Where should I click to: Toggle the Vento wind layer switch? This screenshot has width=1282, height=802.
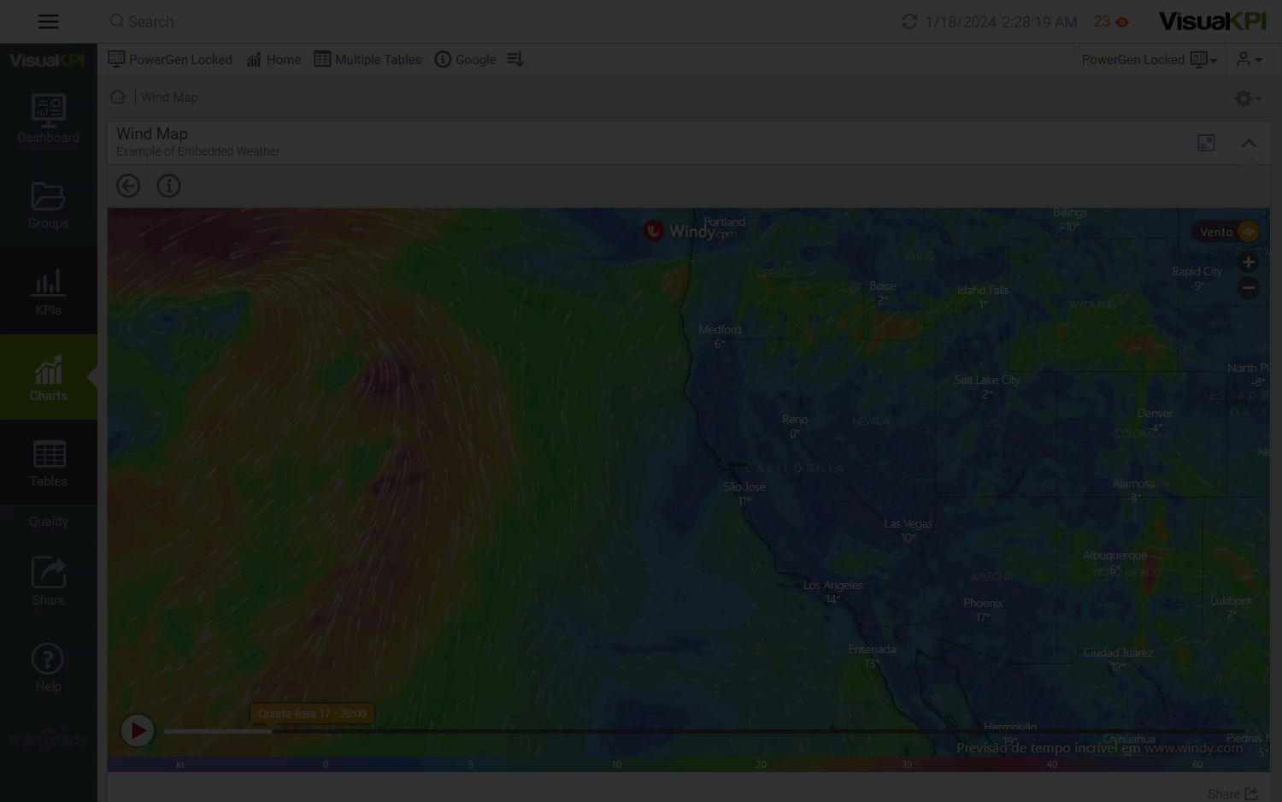[x=1248, y=232]
